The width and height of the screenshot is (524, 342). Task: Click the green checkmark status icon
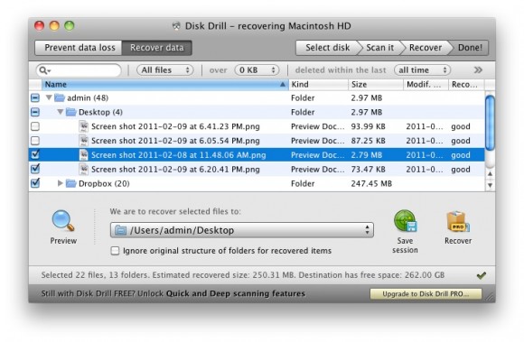pos(482,275)
